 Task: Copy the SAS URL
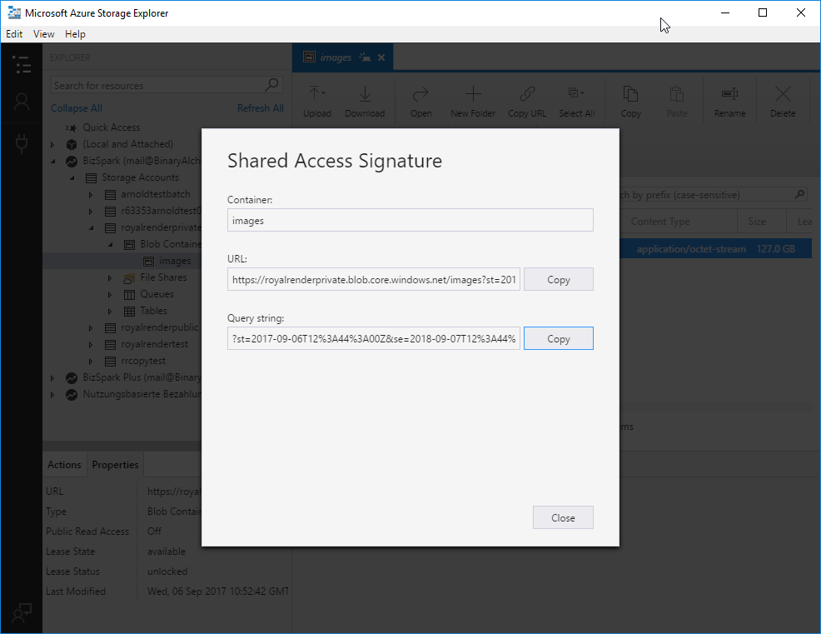tap(559, 280)
